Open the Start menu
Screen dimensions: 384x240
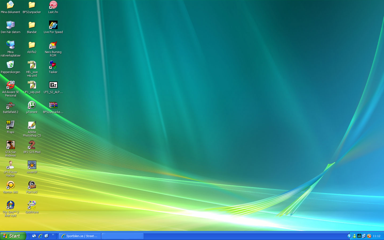pyautogui.click(x=13, y=236)
